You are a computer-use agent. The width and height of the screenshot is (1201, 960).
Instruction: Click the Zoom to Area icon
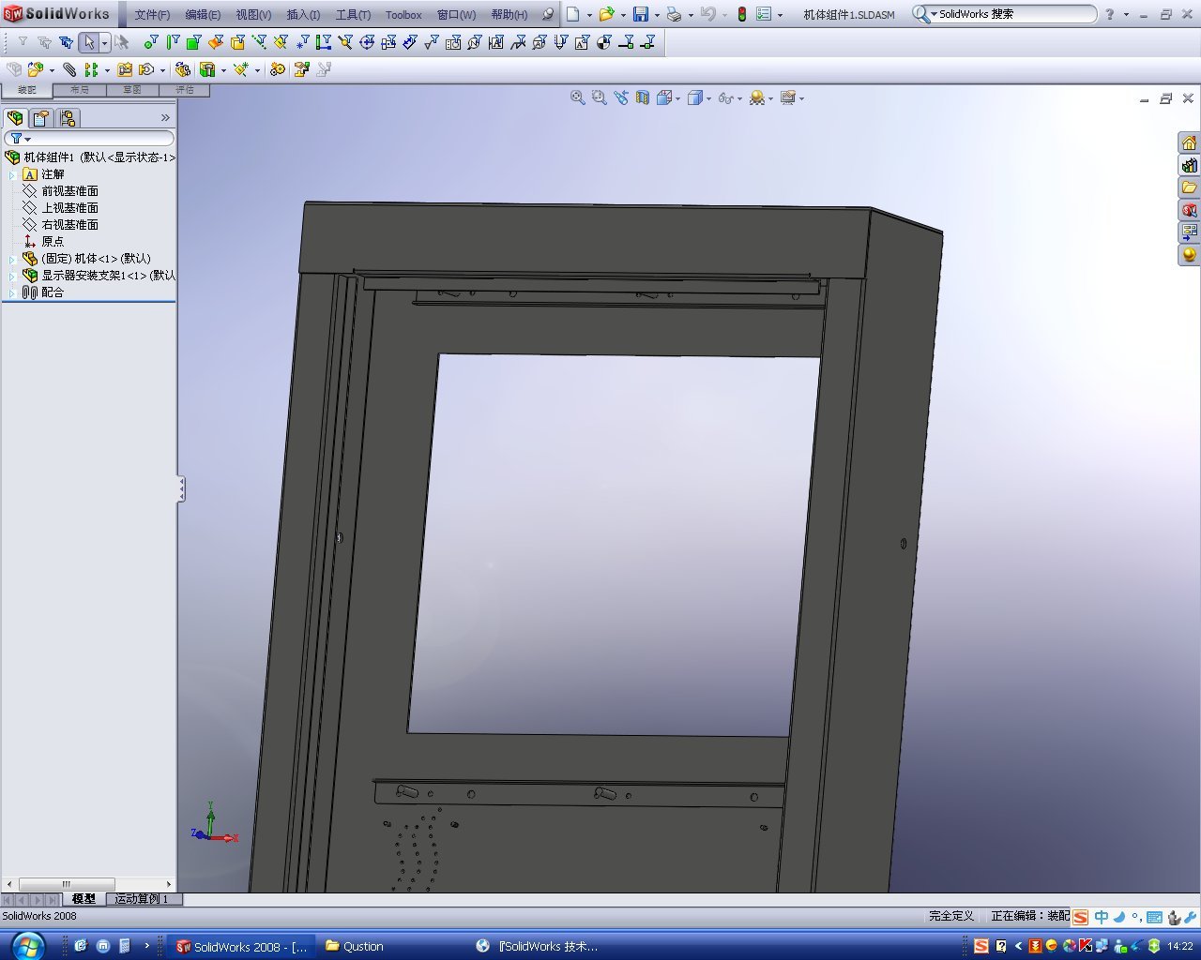click(600, 97)
